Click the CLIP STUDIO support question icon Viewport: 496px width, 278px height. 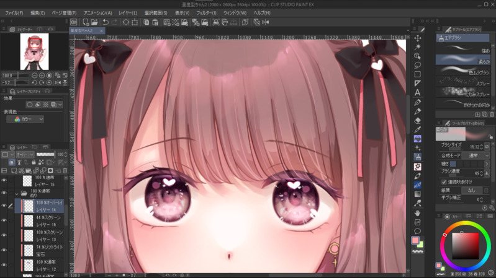pos(245,22)
